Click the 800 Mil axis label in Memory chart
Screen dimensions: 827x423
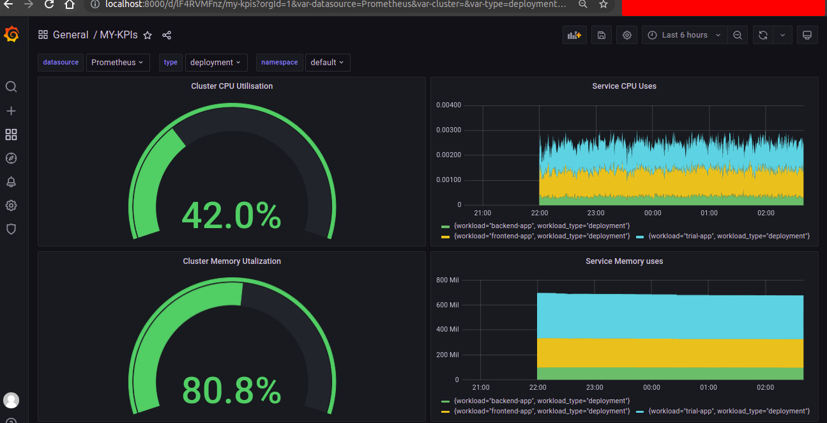448,280
